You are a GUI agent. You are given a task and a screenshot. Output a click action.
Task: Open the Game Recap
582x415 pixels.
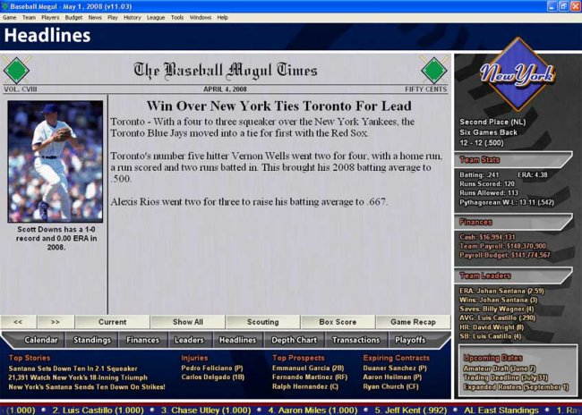pyautogui.click(x=413, y=322)
